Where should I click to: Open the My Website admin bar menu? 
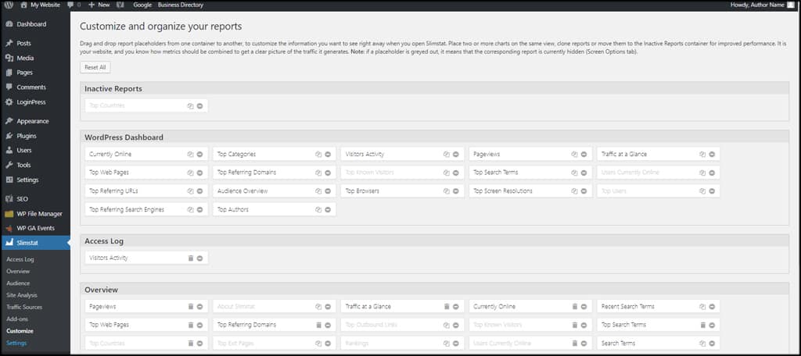[x=44, y=5]
